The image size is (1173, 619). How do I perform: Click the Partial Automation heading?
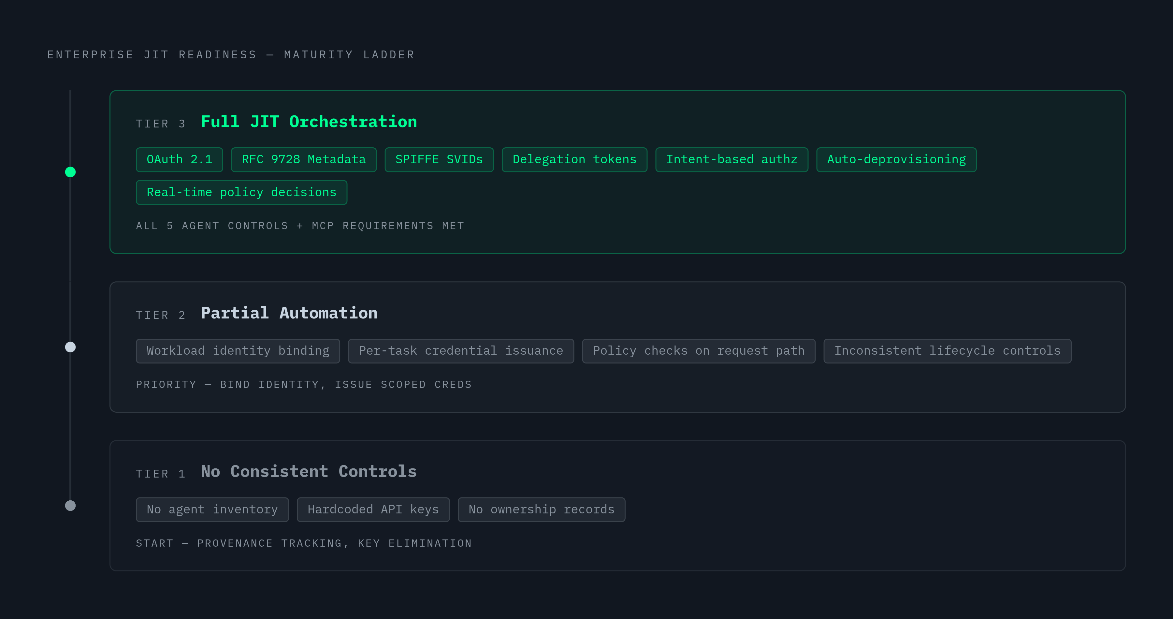click(289, 313)
